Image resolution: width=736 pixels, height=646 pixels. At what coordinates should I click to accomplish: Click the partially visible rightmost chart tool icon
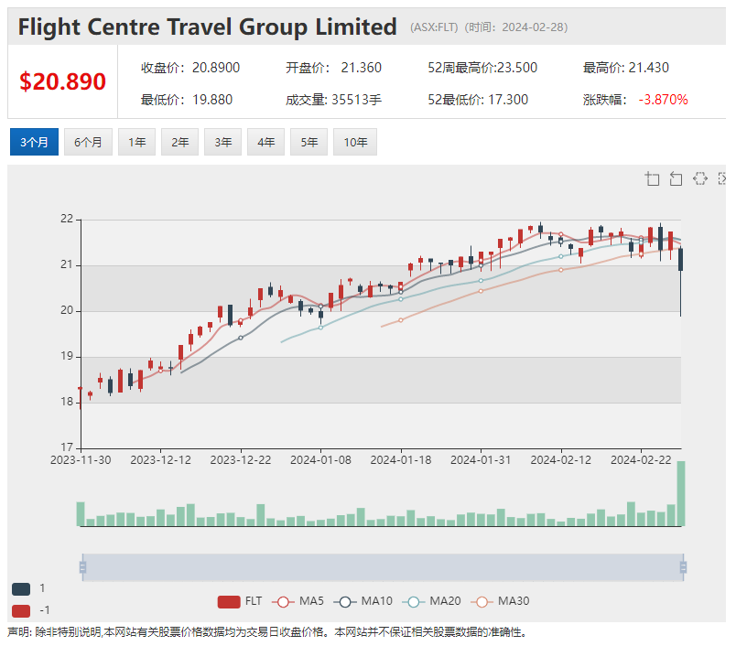722,178
